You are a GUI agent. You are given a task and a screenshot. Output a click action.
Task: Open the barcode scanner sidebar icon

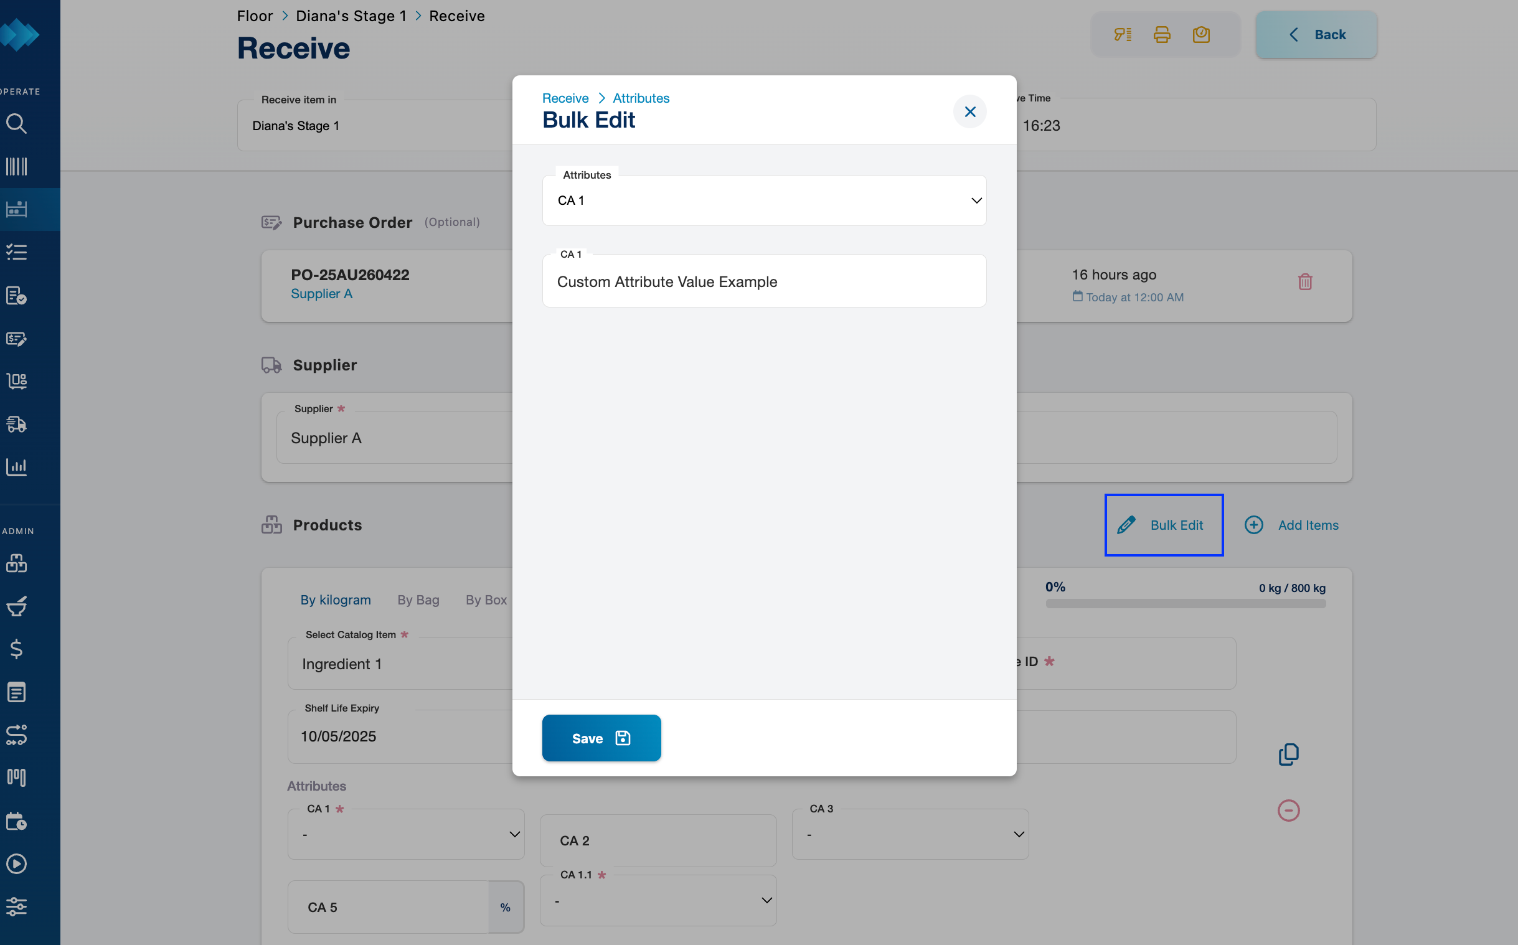(17, 166)
